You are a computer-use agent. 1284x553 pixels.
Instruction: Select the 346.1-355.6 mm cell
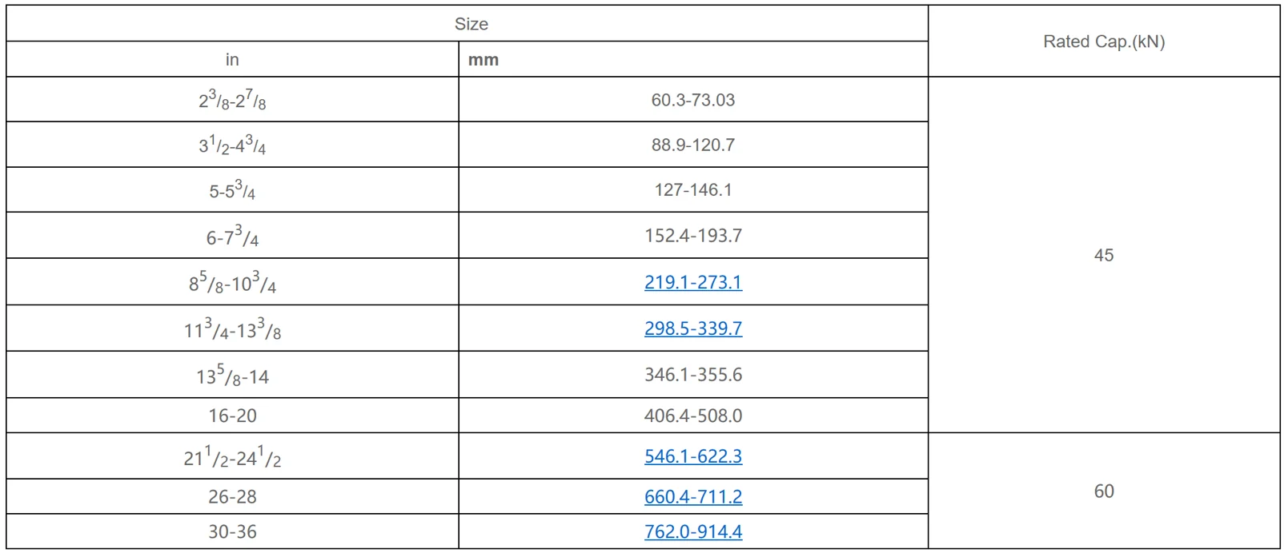pos(692,375)
